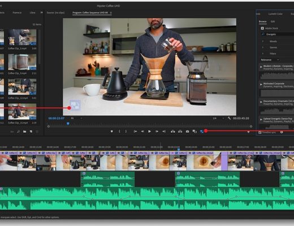Click the New Item icon in Project panel
Image resolution: width=294 pixels, height=226 pixels.
click(x=31, y=132)
